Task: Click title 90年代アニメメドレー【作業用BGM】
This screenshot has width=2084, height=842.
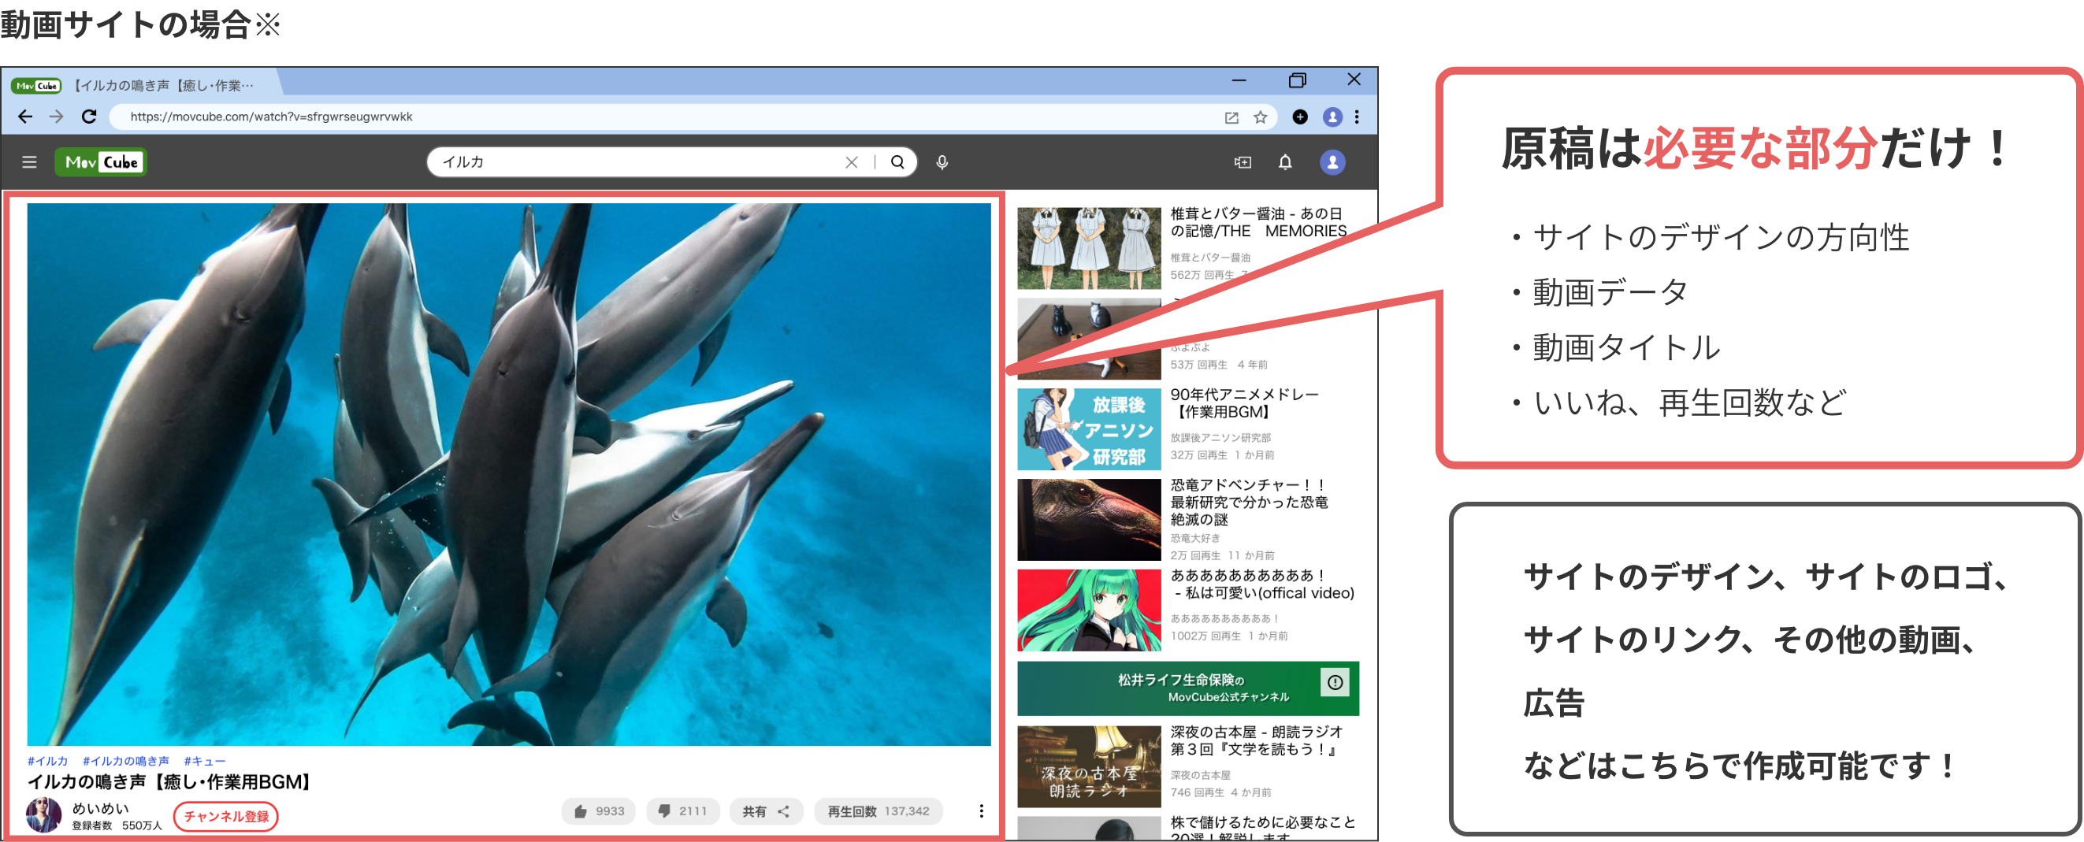Action: pos(1244,403)
